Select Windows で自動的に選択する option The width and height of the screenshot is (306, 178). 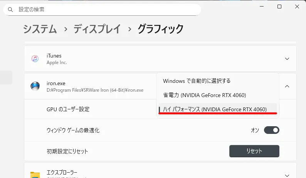coord(197,81)
